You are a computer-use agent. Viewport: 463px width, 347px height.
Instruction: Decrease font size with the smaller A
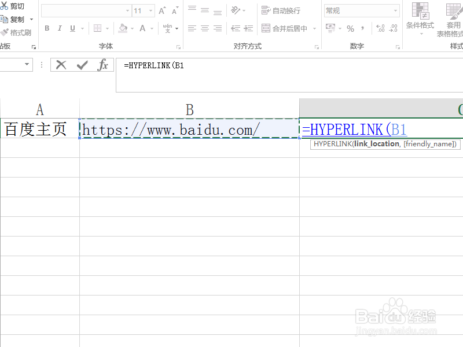(x=175, y=10)
